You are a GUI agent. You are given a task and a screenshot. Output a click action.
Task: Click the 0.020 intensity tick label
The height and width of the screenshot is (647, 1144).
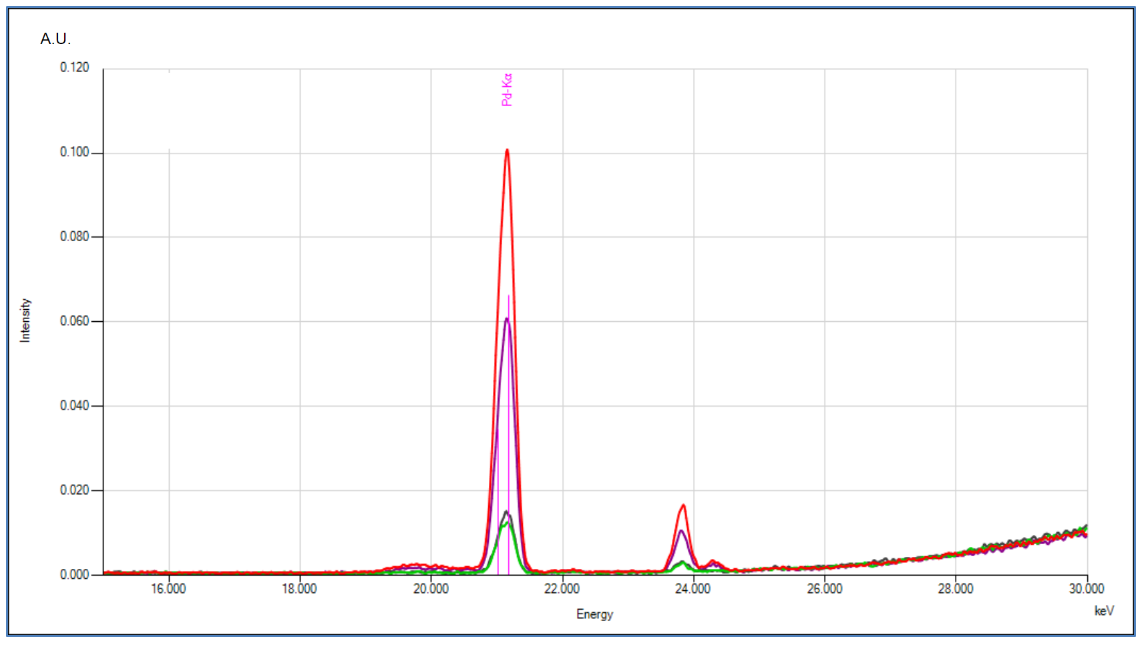[x=74, y=490]
